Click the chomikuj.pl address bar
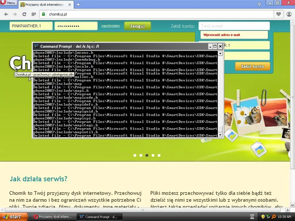Viewport: 295px width, 221px height. pos(156,14)
